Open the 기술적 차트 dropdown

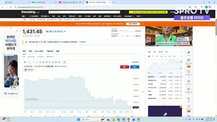click(136, 62)
